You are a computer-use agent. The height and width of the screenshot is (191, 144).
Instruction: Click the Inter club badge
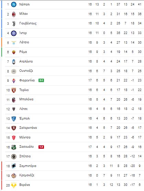[x=14, y=33]
